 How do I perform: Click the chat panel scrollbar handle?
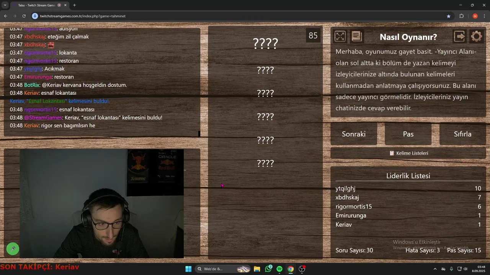click(x=199, y=134)
